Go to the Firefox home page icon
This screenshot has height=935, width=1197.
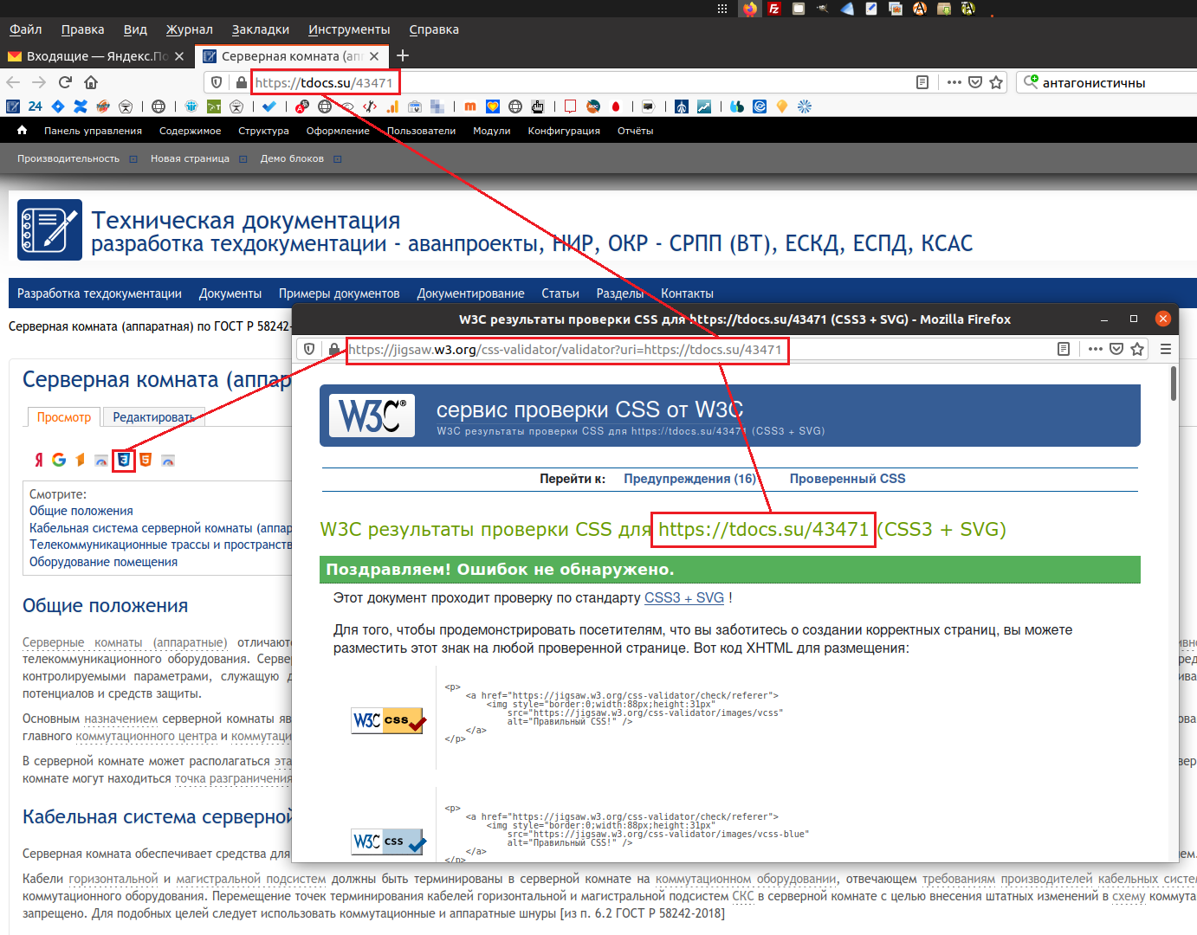(x=91, y=82)
